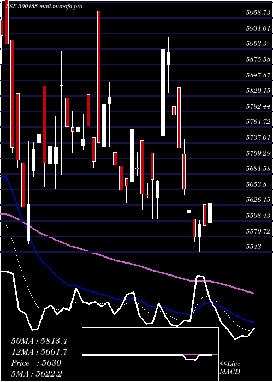Click the 5875.58 price axis label

point(258,59)
